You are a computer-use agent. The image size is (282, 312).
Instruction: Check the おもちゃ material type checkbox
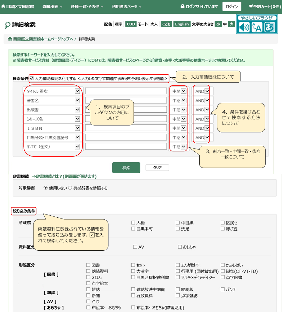(180, 247)
